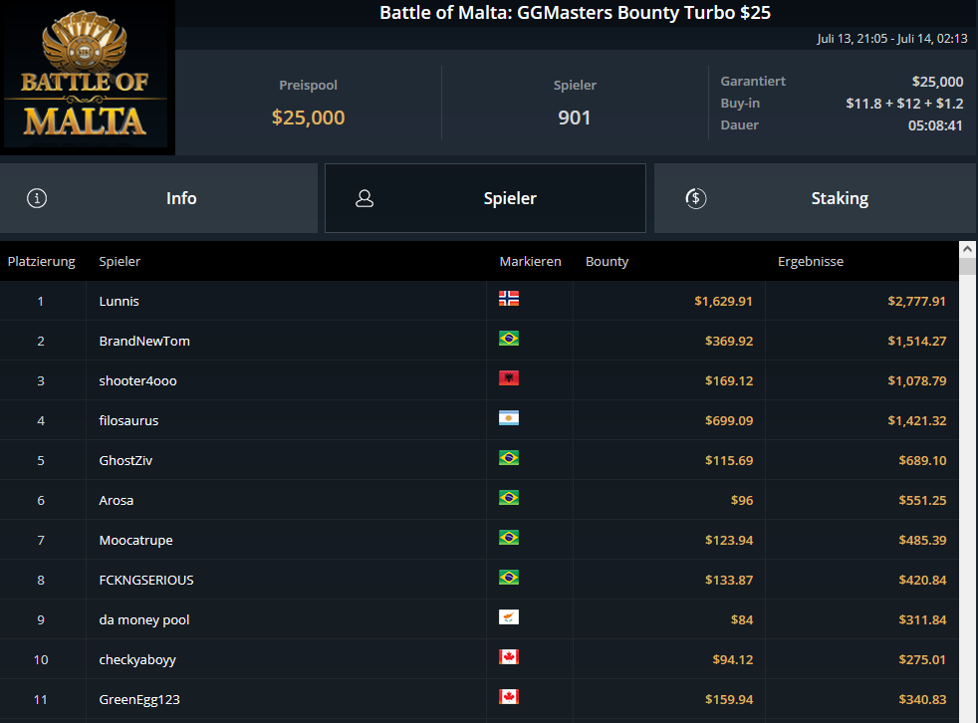
Task: Click the scrollbar up arrow
Action: click(967, 249)
